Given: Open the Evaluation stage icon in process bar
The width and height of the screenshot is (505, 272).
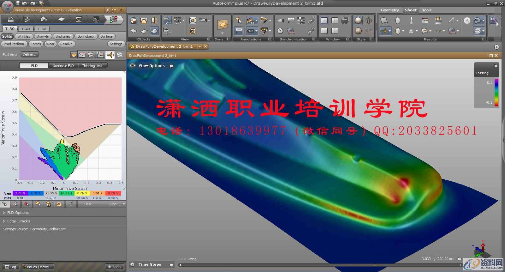Looking at the screenshot, I should [114, 20].
